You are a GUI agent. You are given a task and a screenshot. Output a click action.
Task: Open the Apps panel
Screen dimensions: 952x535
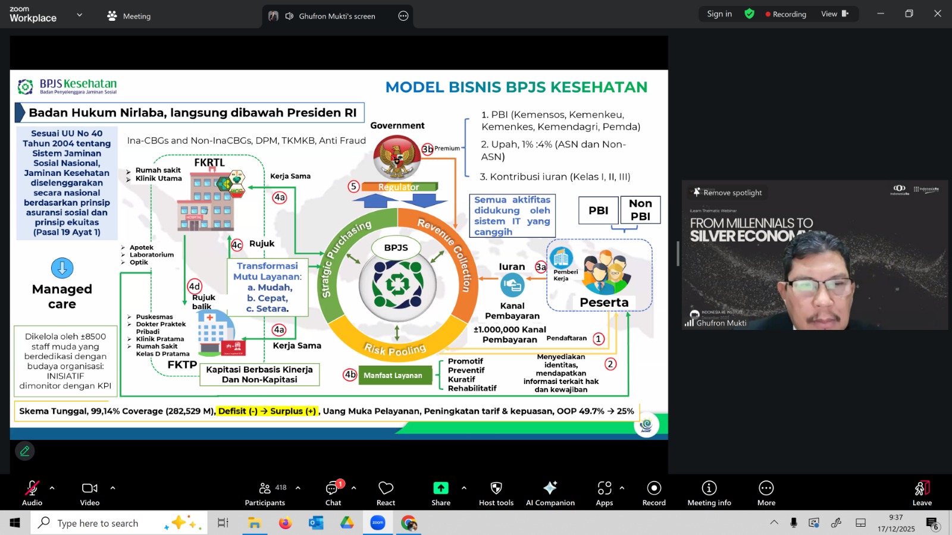tap(604, 493)
